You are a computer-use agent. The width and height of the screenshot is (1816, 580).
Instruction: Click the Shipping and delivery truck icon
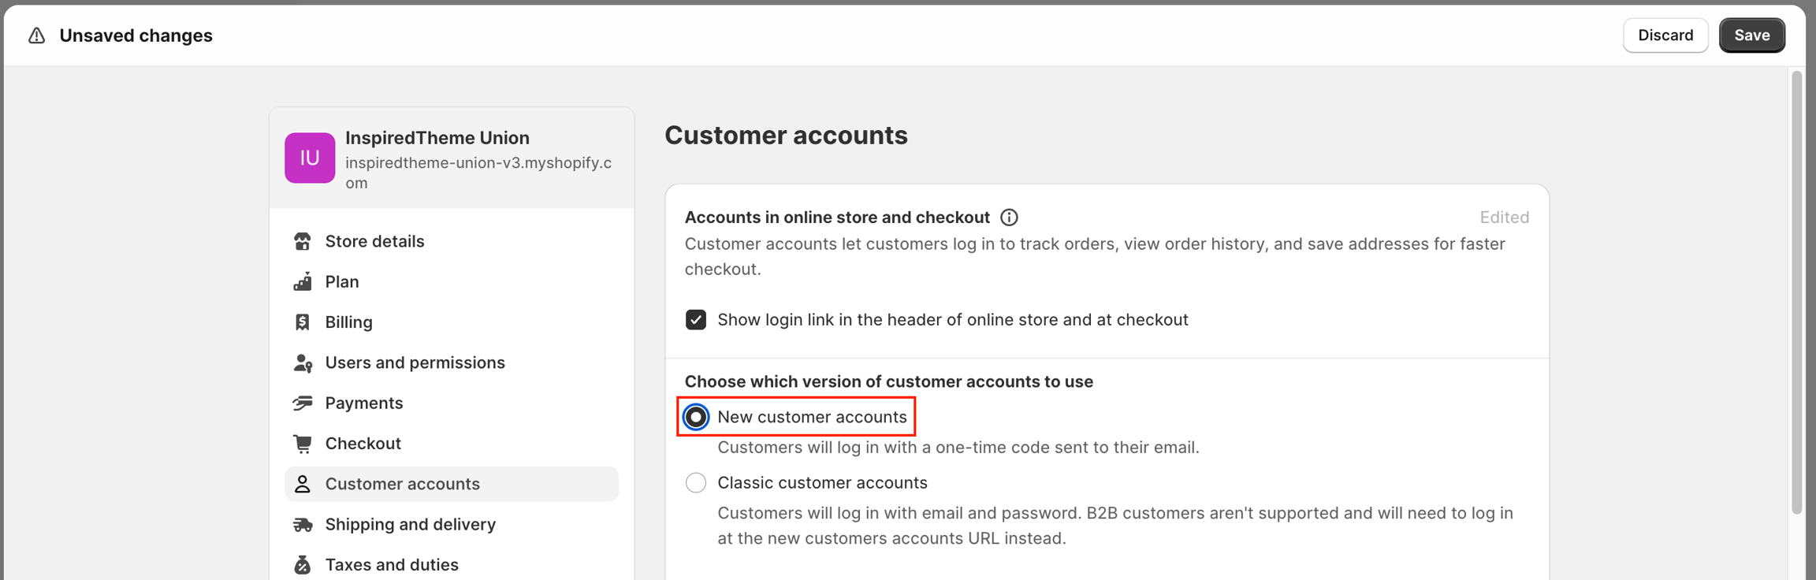coord(303,525)
